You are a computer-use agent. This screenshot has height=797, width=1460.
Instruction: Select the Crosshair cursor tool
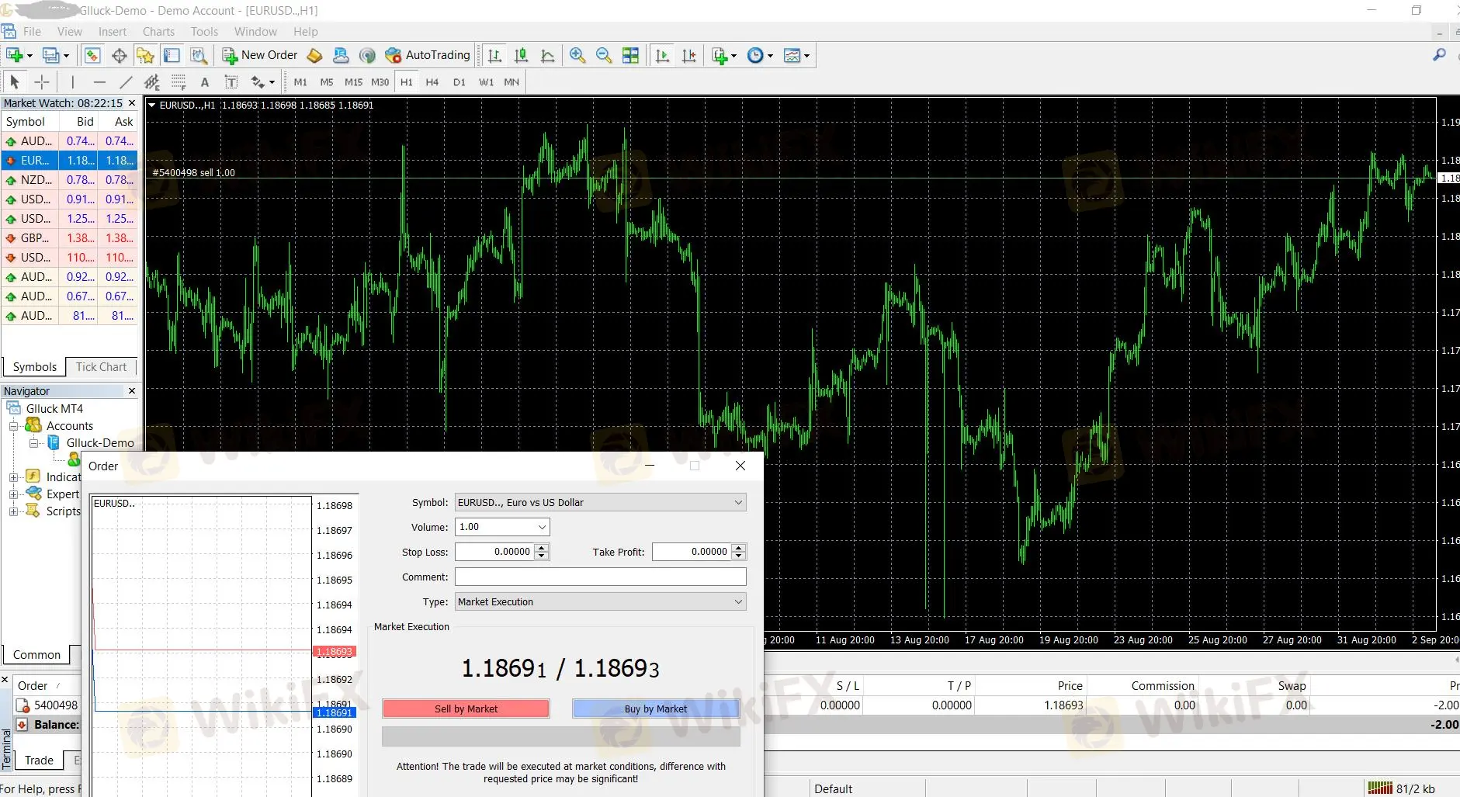click(42, 81)
